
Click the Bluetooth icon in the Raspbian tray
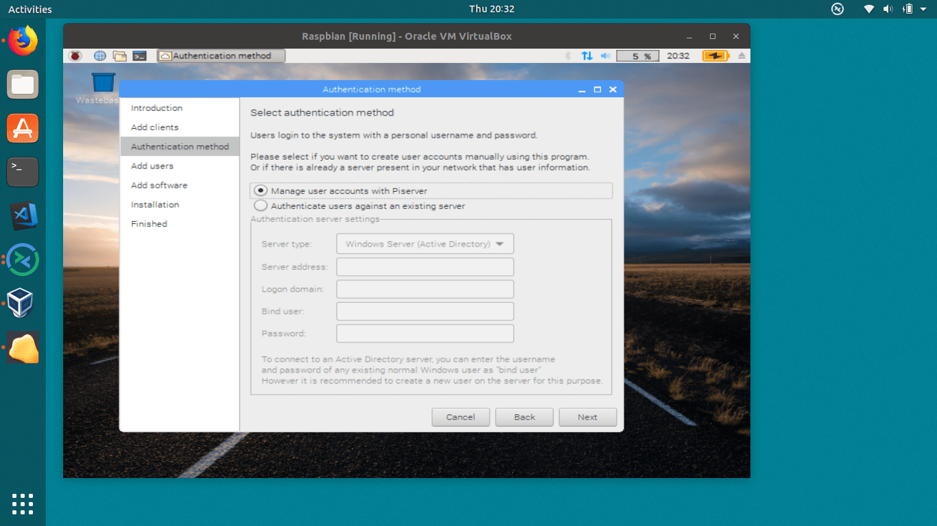[568, 55]
